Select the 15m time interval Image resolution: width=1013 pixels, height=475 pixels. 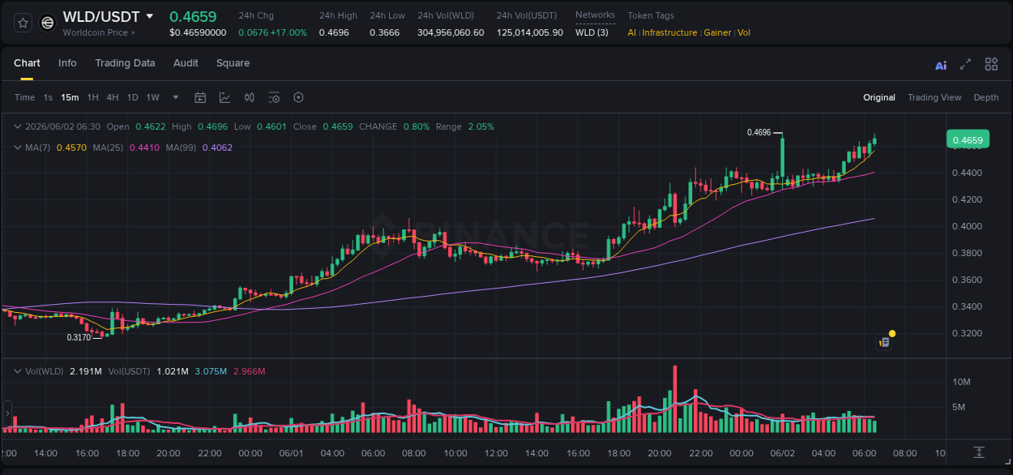pos(70,97)
